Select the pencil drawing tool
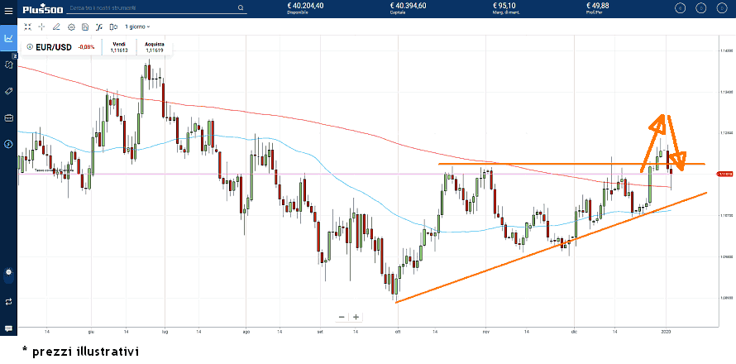This screenshot has width=736, height=364. click(56, 26)
